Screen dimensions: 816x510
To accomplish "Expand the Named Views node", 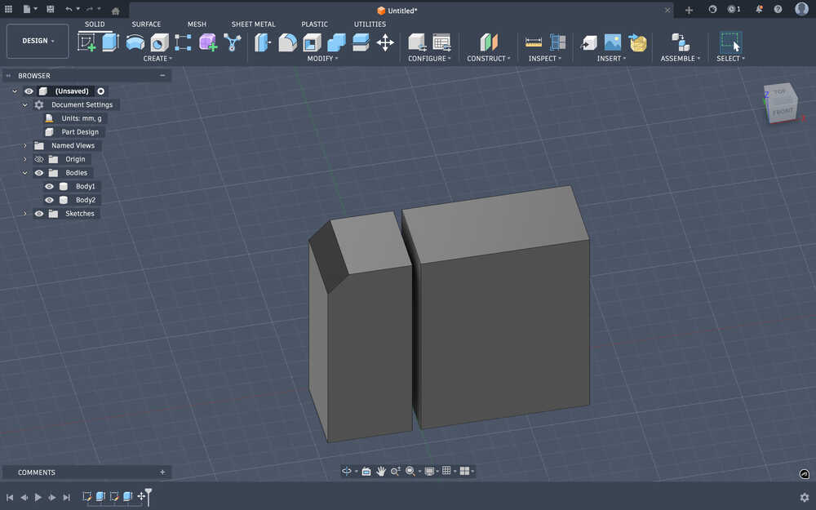I will tap(25, 145).
